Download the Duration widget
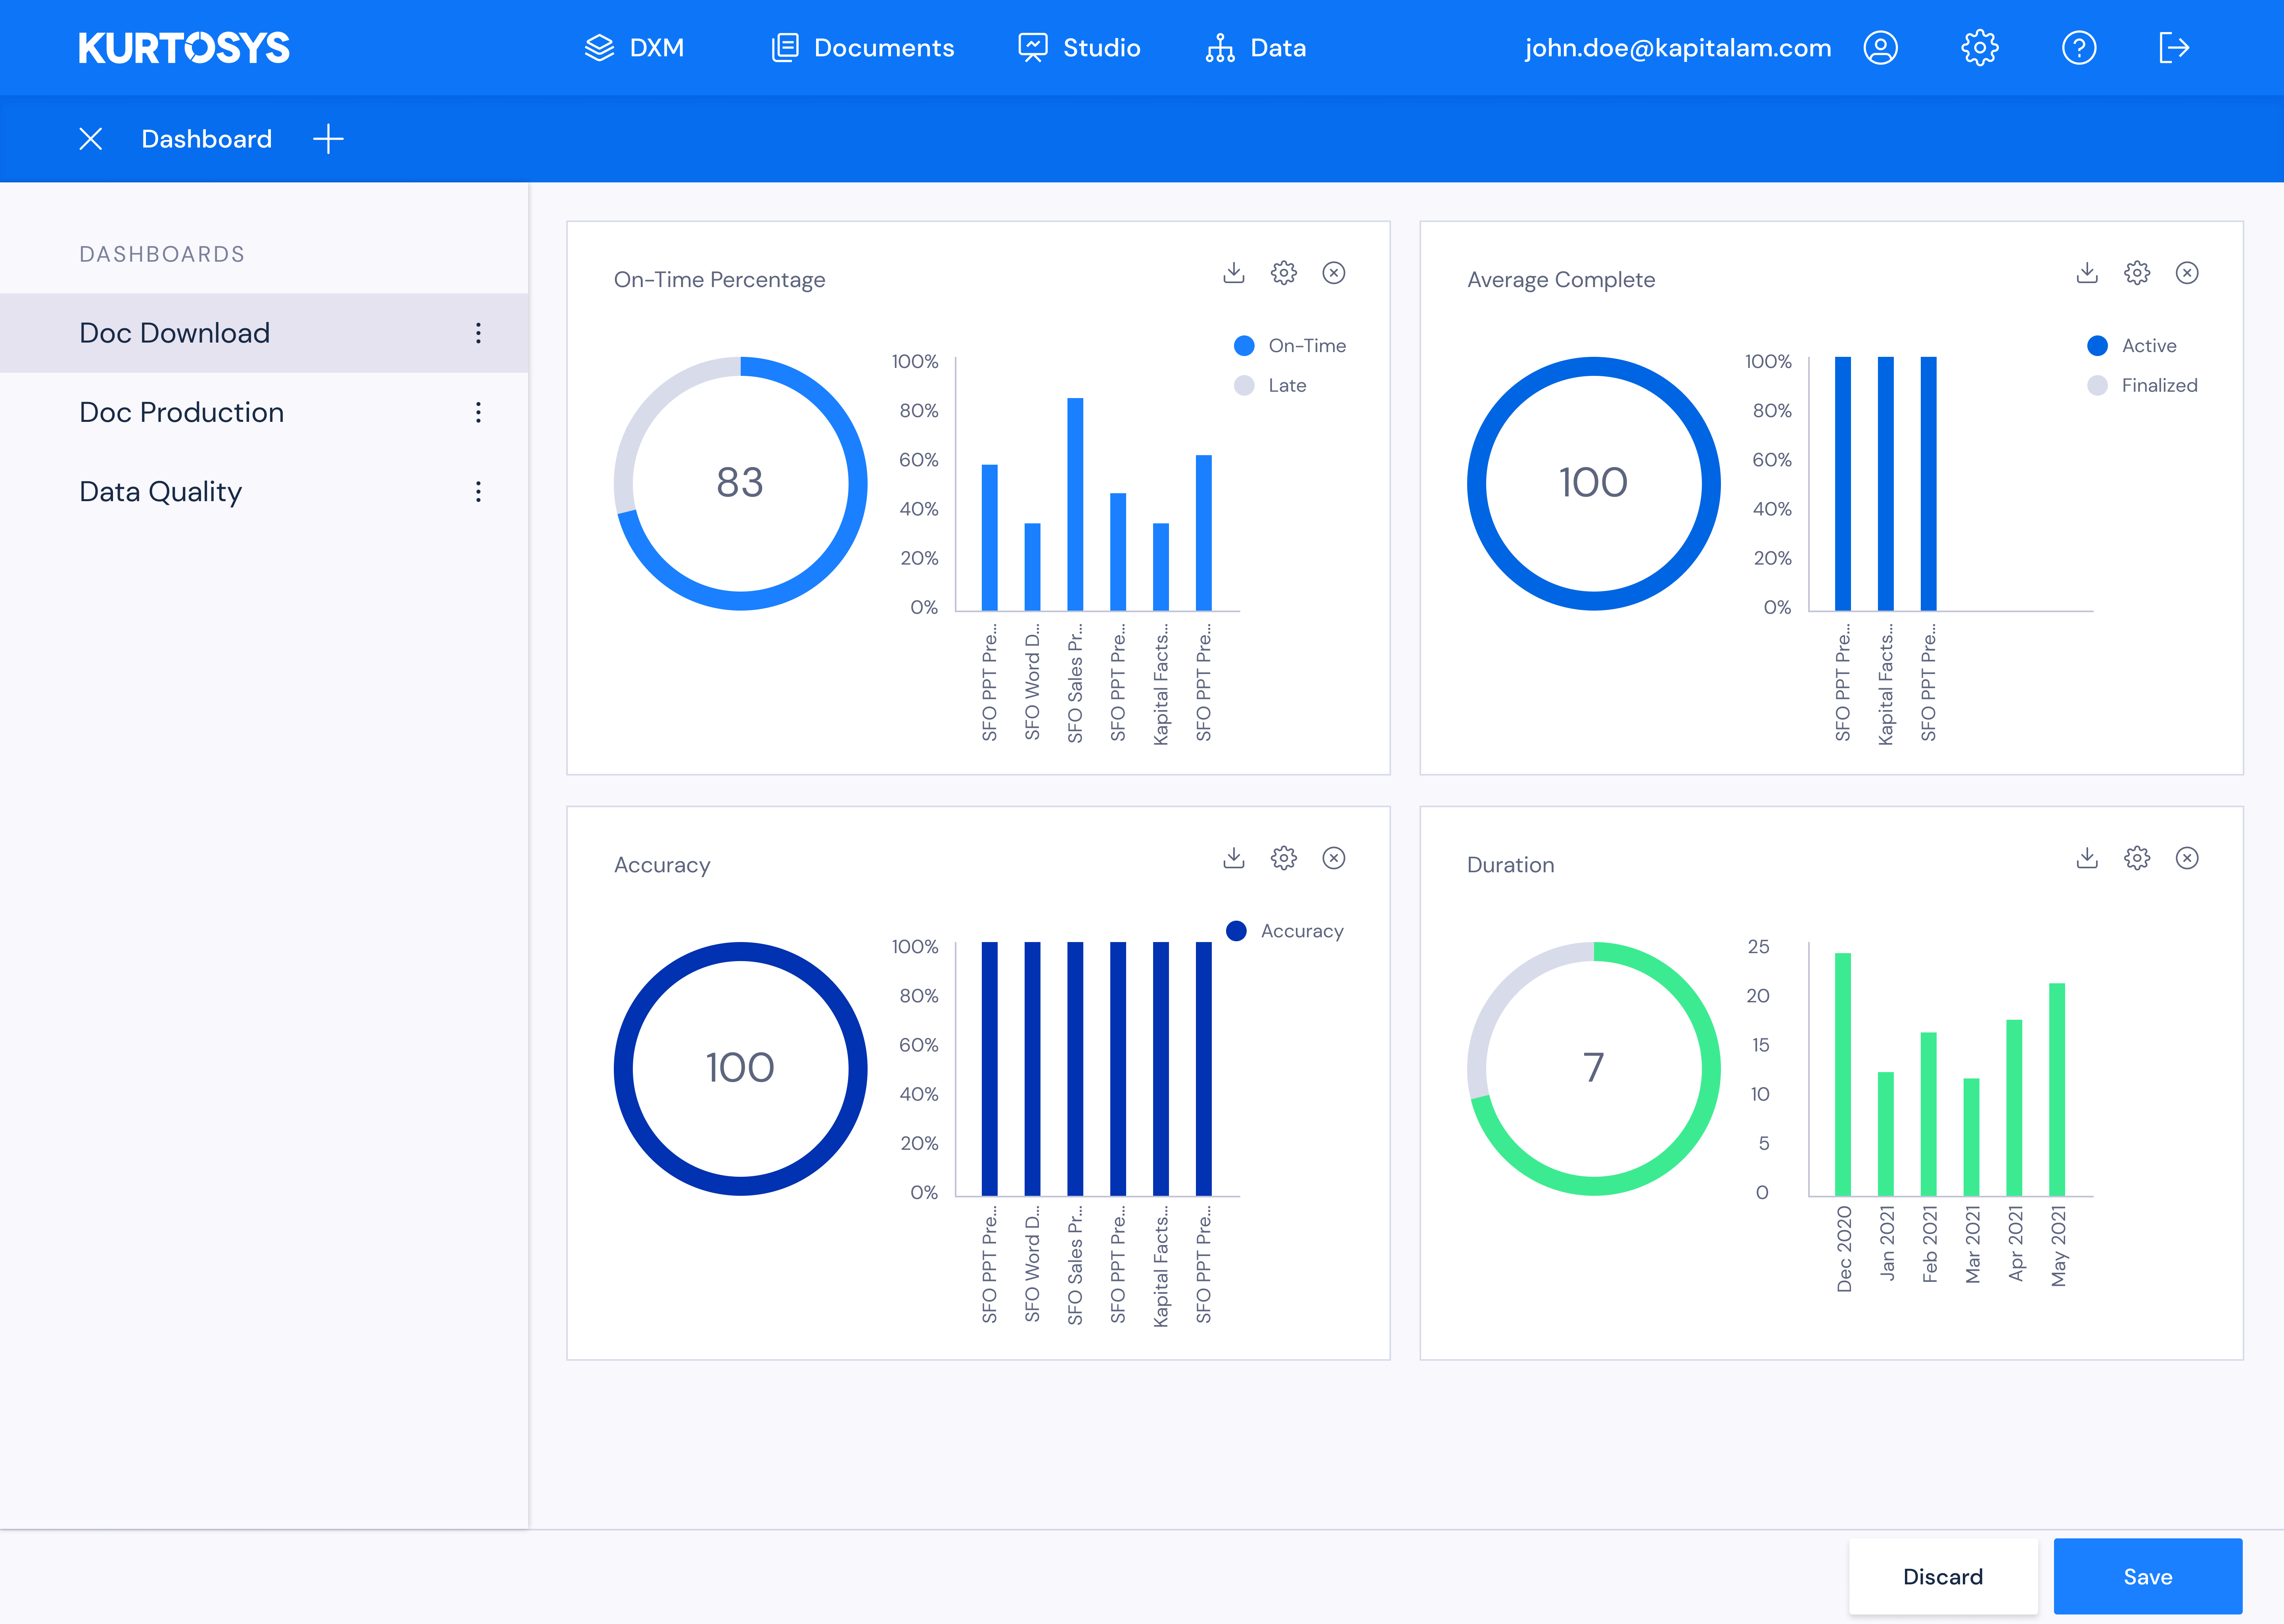This screenshot has height=1624, width=2284. tap(2087, 858)
